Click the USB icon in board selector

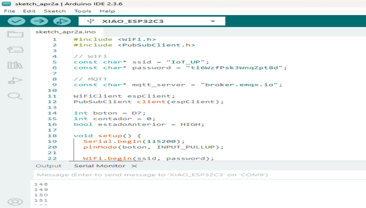[x=91, y=21]
